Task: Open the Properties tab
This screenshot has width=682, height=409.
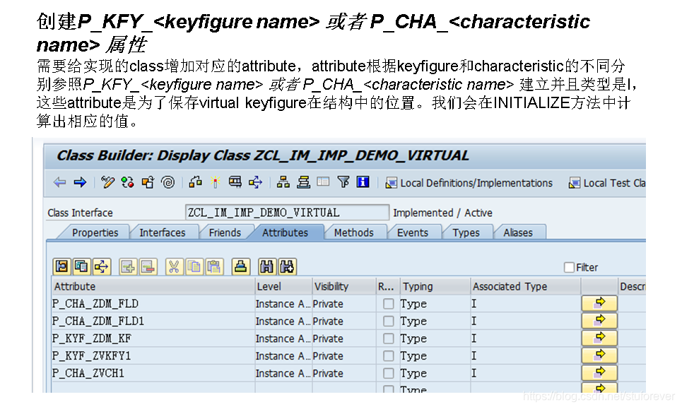Action: (95, 232)
